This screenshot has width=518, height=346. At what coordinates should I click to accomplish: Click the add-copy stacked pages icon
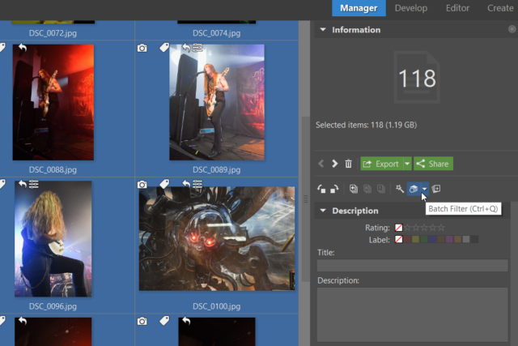(x=354, y=189)
